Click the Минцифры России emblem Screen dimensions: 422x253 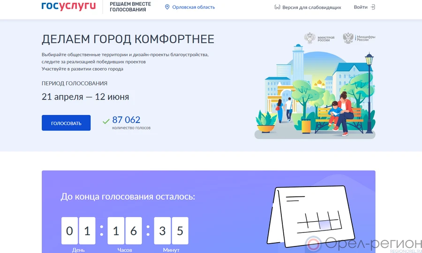348,38
